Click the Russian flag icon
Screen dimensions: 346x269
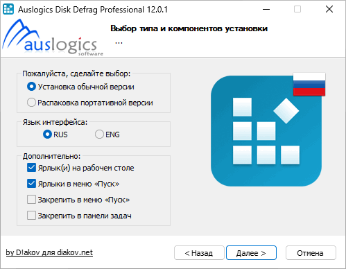coord(309,84)
